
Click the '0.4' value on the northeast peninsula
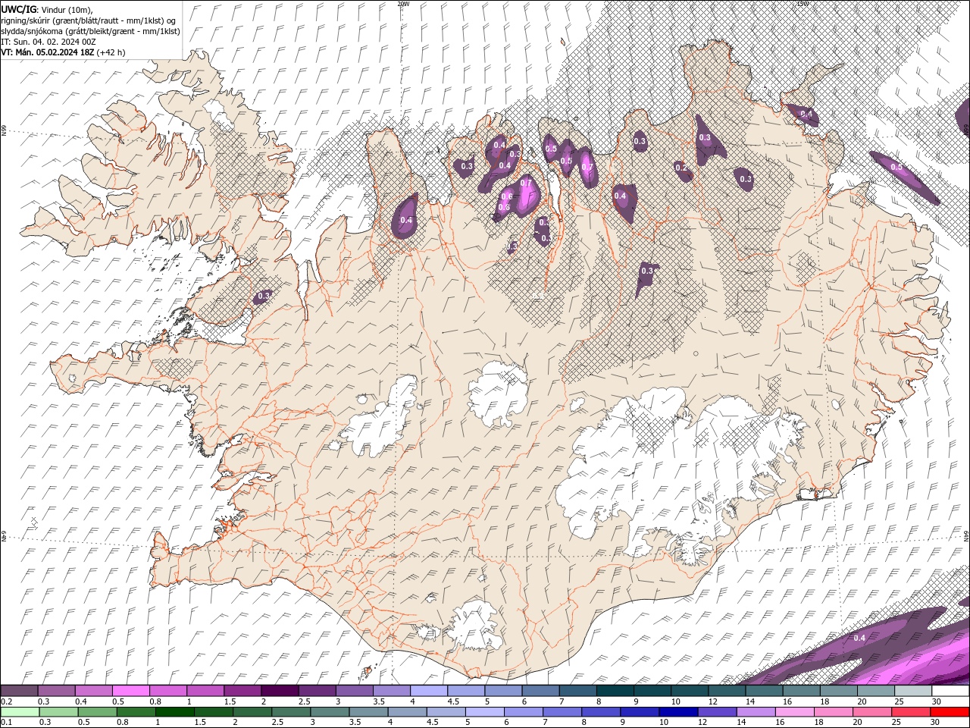pos(806,115)
